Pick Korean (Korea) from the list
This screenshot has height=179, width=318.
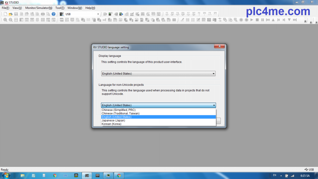pos(111,124)
